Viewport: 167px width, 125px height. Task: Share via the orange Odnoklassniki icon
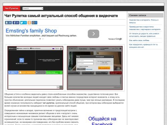pos(29,23)
